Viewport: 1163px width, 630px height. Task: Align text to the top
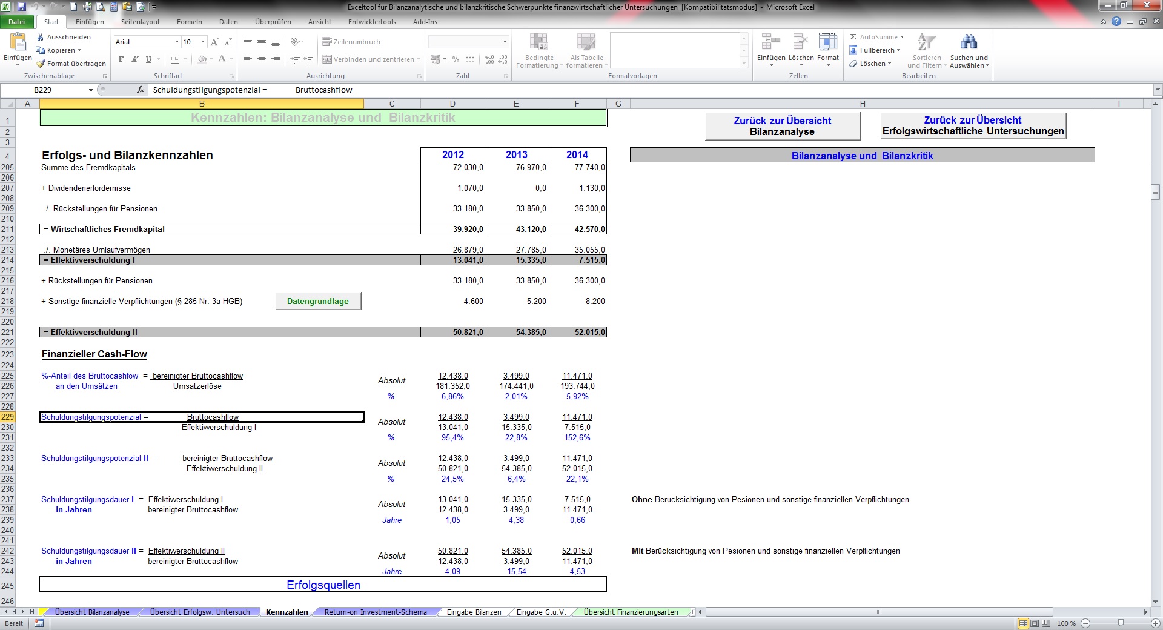[248, 42]
